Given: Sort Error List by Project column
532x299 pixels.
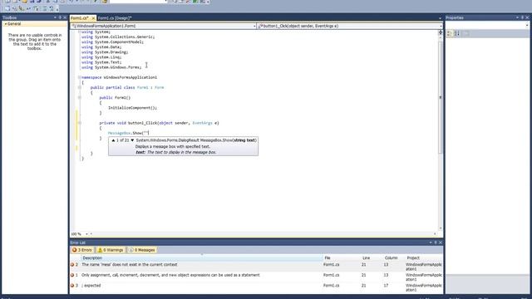Looking at the screenshot, I should [x=423, y=258].
